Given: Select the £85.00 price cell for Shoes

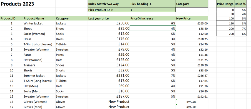Looking at the screenshot, I should pos(109,28).
